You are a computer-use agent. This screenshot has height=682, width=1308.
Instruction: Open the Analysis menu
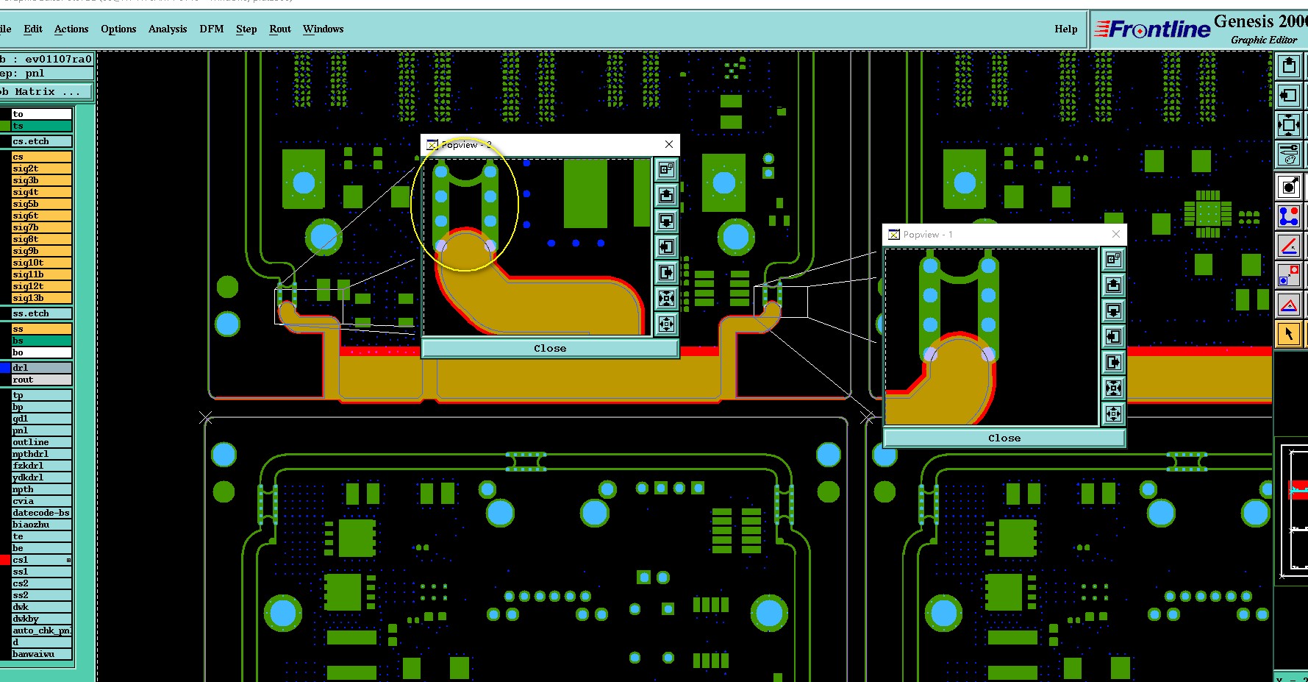[168, 29]
